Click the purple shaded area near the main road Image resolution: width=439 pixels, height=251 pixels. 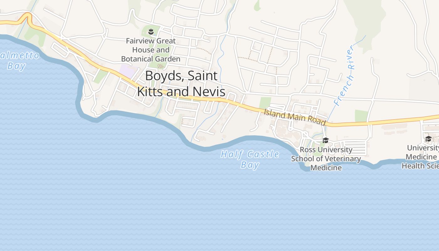coord(128,70)
